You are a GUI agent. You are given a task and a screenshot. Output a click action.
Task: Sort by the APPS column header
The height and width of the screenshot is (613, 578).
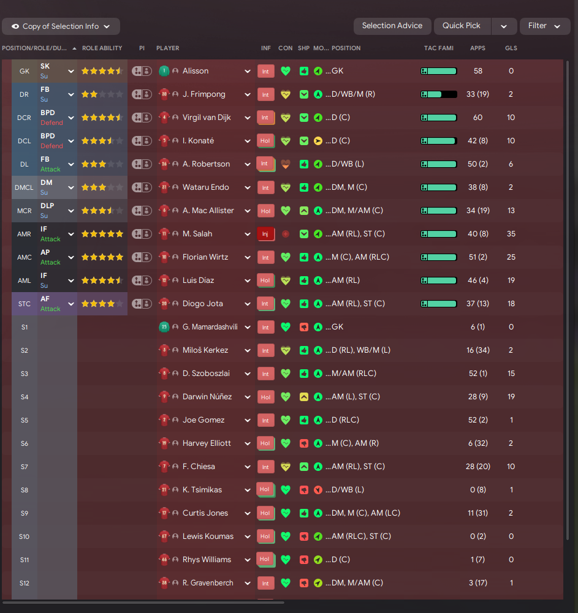coord(477,48)
